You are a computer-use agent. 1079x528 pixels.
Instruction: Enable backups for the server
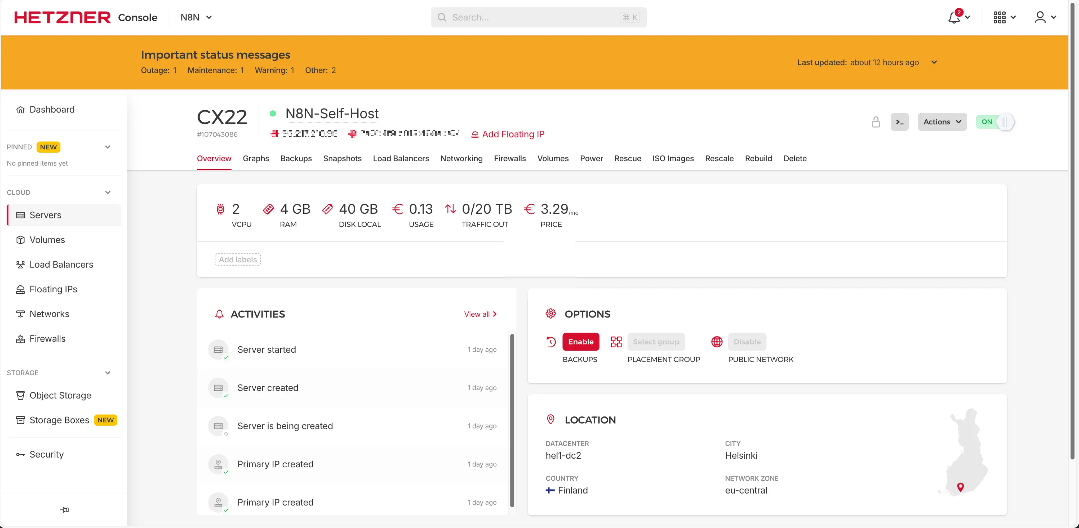(580, 341)
